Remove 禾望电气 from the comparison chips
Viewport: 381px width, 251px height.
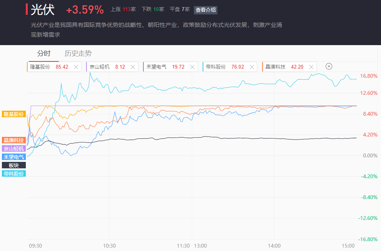pyautogui.click(x=192, y=67)
